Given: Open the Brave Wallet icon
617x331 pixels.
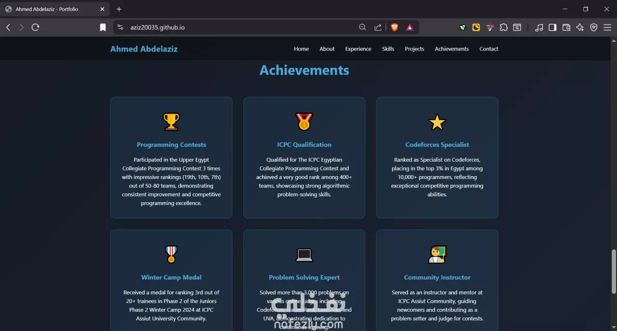Looking at the screenshot, I should coord(566,27).
